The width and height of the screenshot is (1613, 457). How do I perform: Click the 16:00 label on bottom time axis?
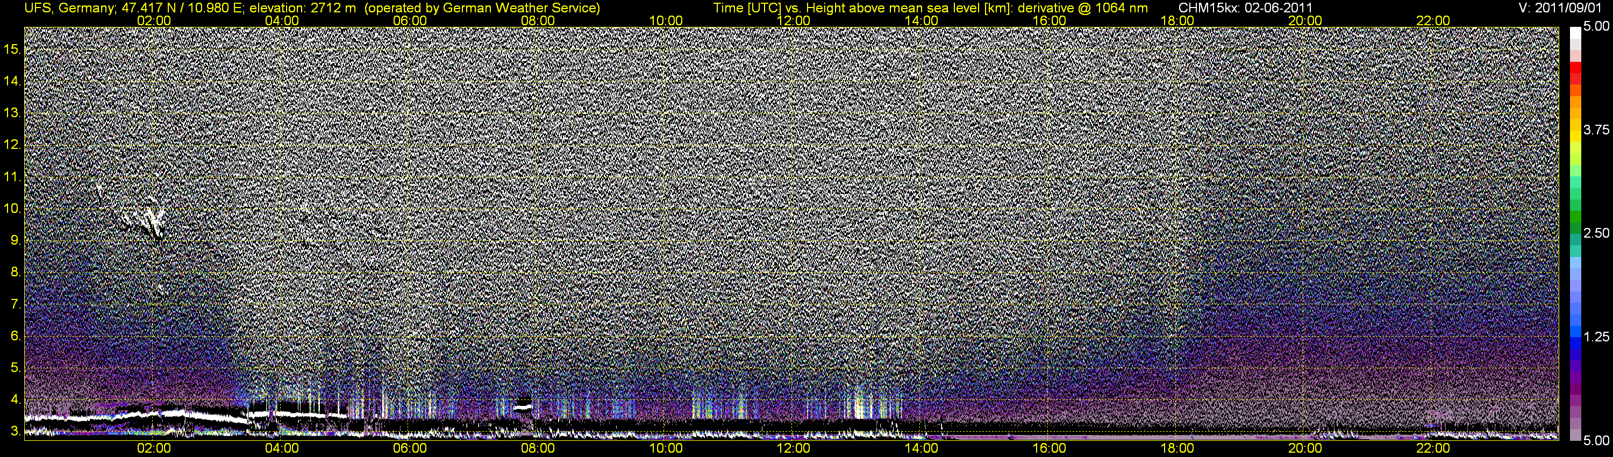[x=1050, y=448]
